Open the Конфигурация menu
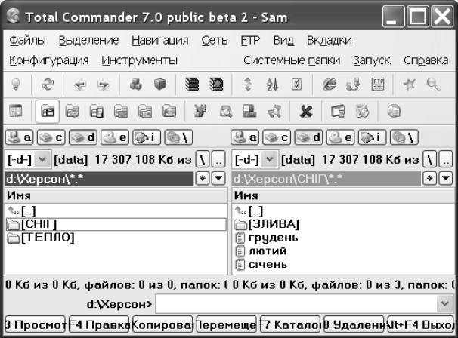Image resolution: width=458 pixels, height=338 pixels. [x=49, y=60]
